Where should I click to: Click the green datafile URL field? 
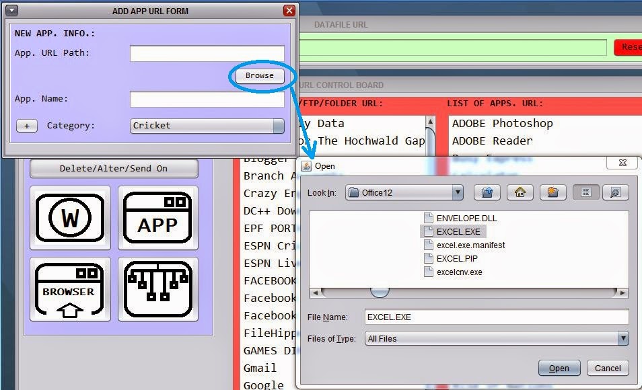pos(453,48)
